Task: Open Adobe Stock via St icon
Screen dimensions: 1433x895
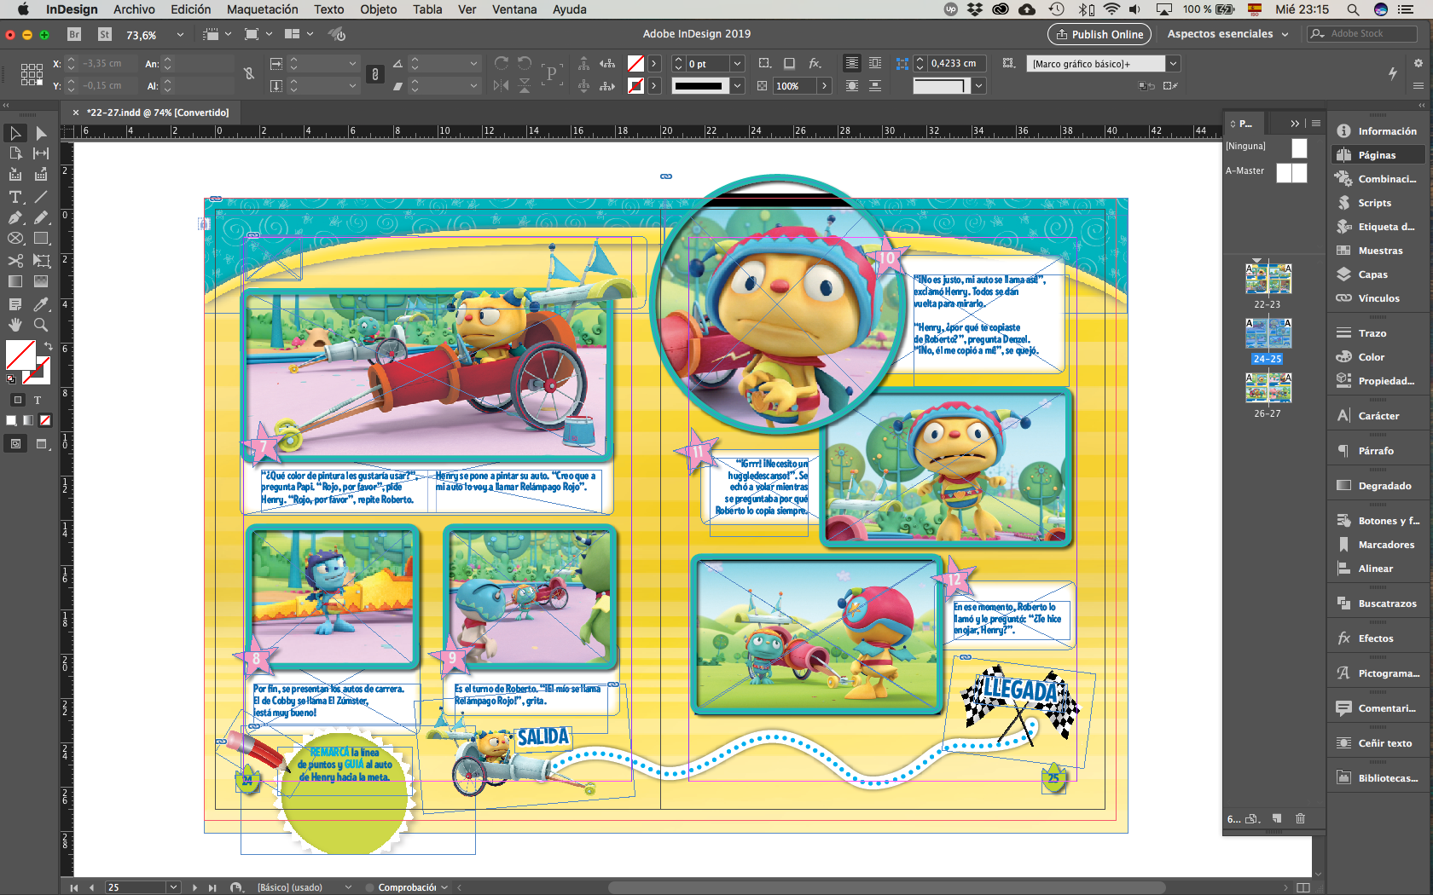Action: point(105,34)
